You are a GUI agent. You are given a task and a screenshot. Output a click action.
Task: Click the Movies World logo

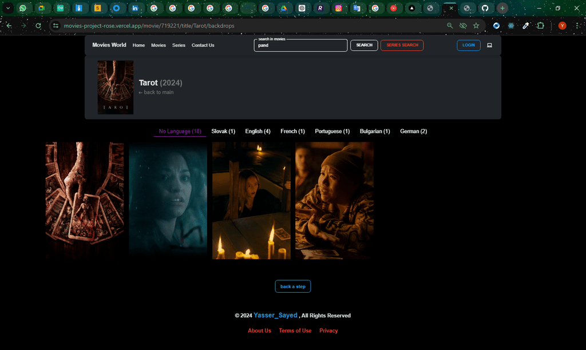coord(109,45)
